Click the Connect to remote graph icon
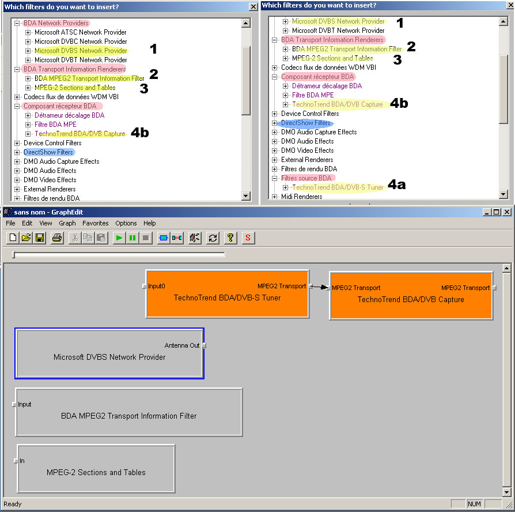The image size is (515, 512). tap(195, 238)
